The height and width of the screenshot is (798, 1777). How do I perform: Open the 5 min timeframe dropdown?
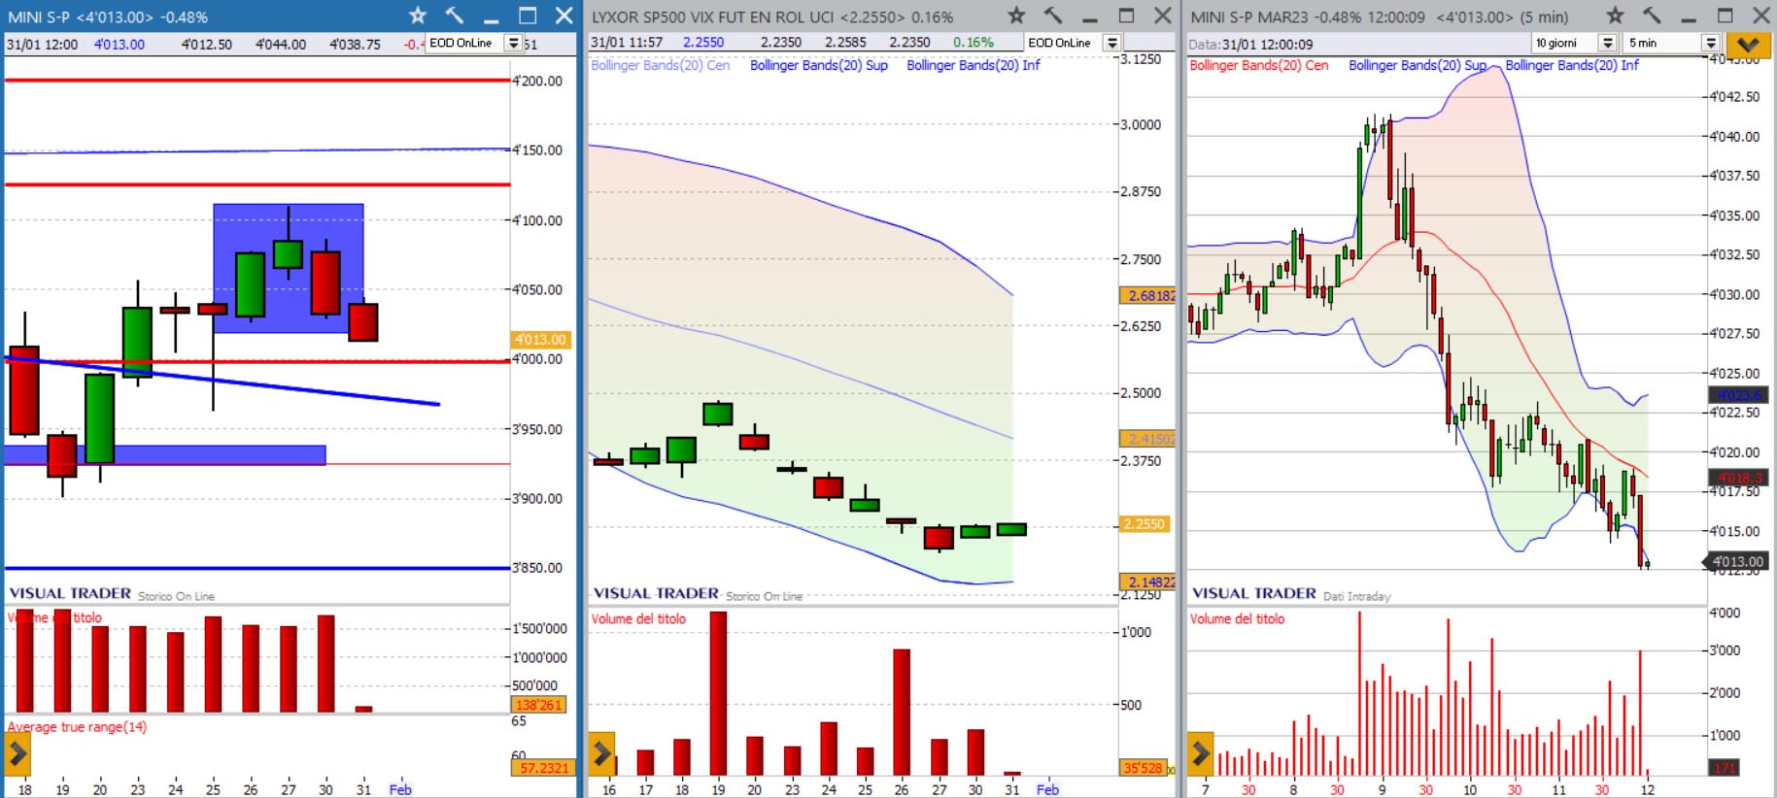pyautogui.click(x=1710, y=43)
